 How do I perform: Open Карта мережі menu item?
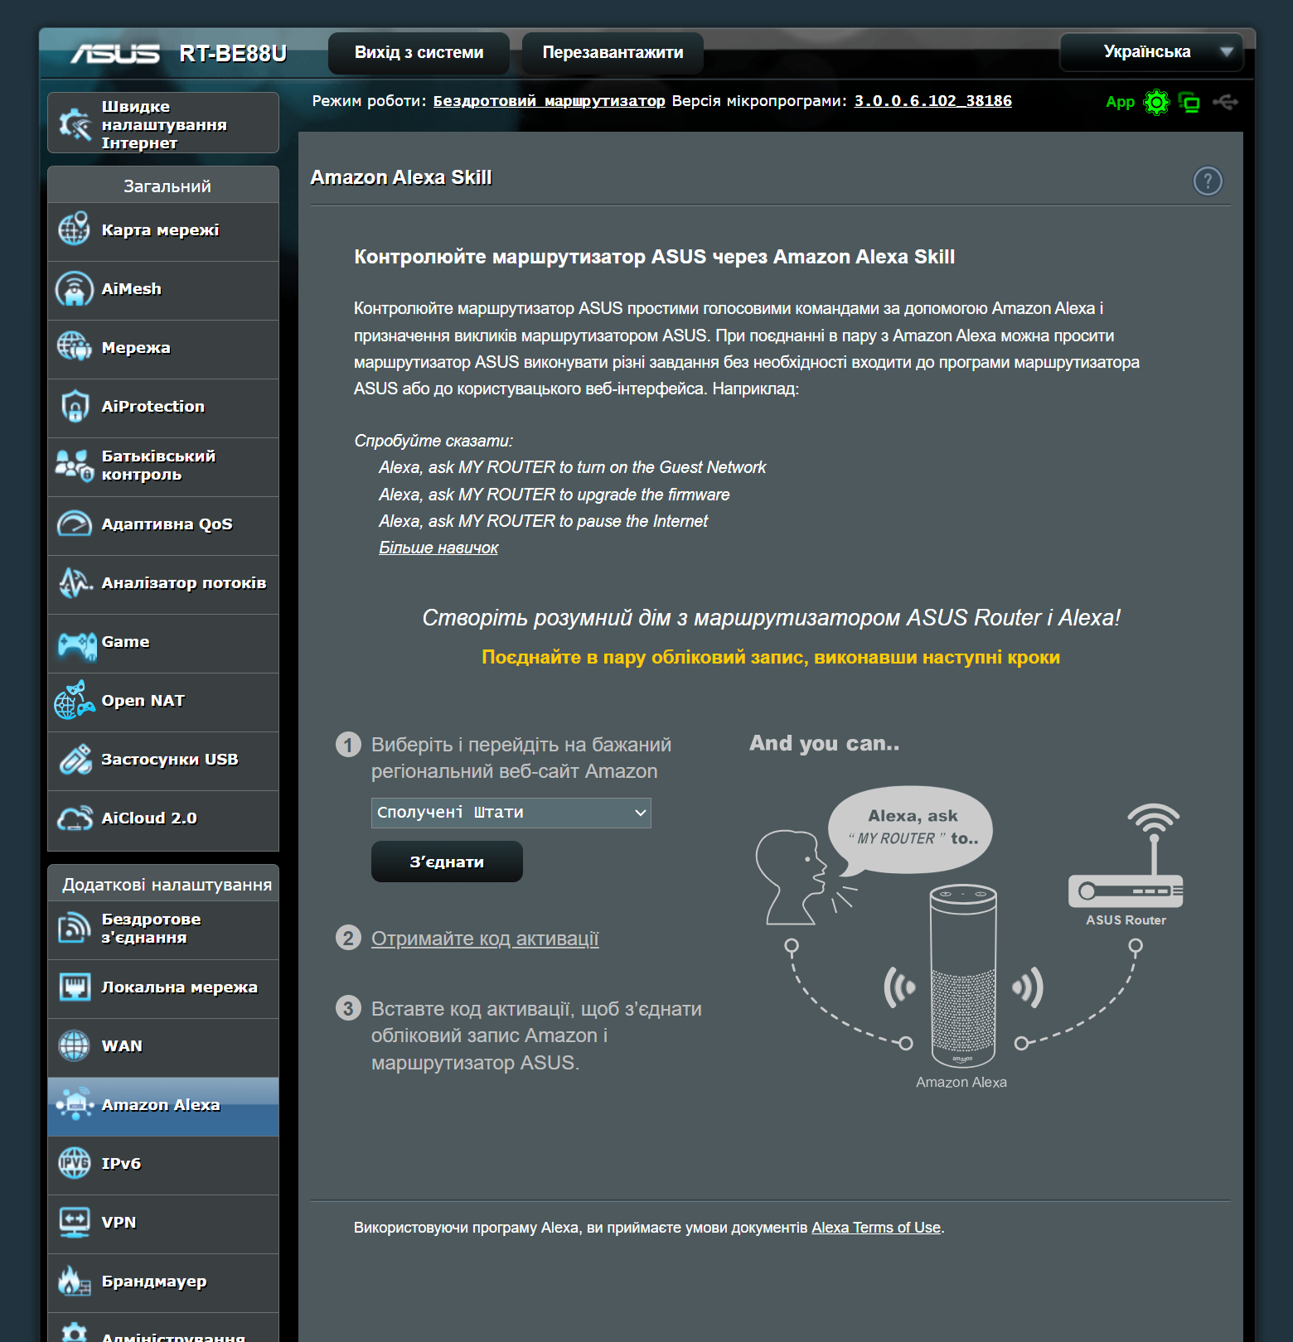[163, 230]
